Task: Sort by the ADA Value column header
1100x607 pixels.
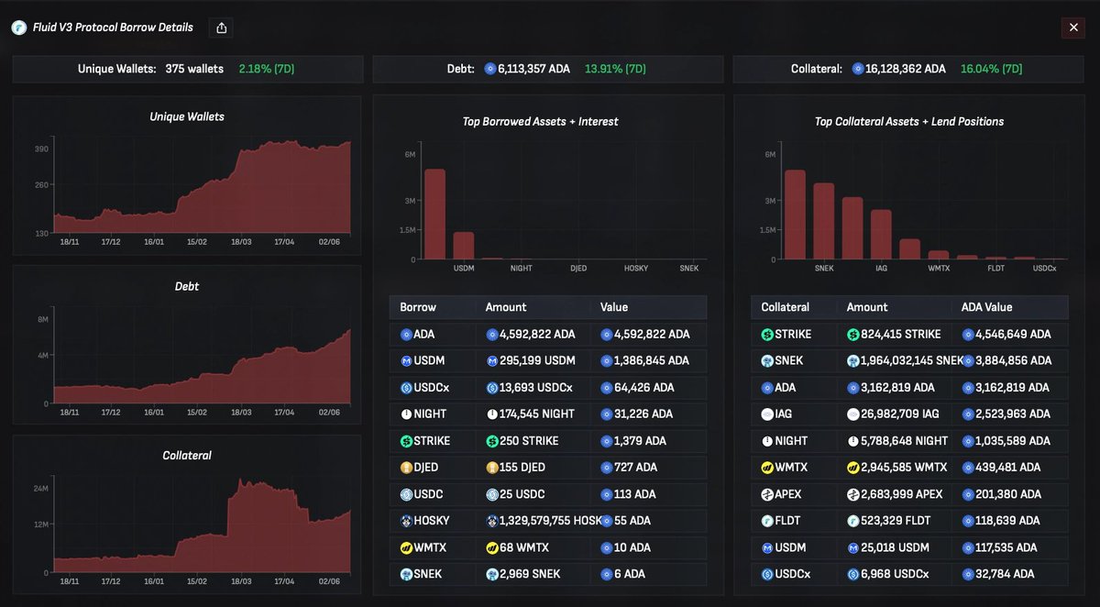Action: pyautogui.click(x=987, y=307)
